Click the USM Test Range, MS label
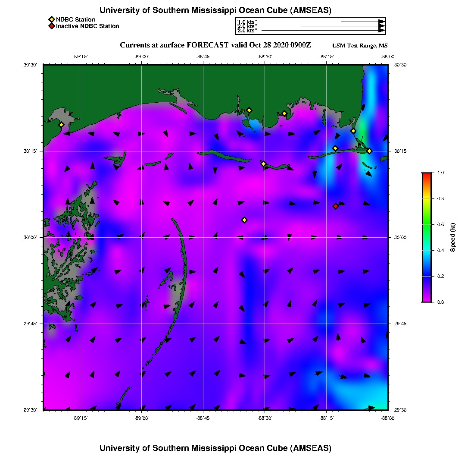The height and width of the screenshot is (453, 474). (360, 46)
